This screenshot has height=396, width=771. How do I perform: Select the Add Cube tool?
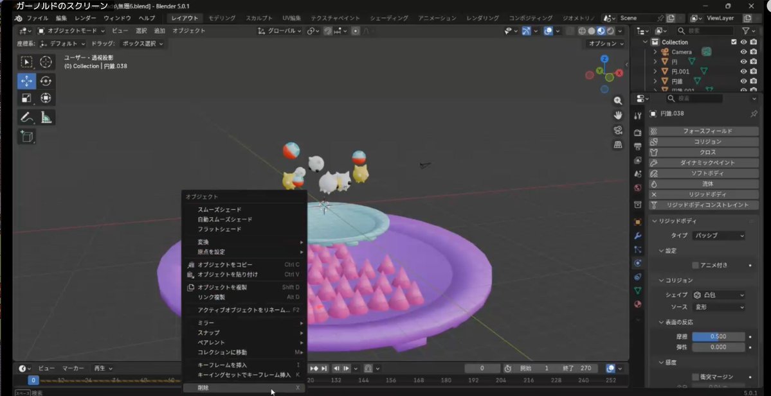26,137
